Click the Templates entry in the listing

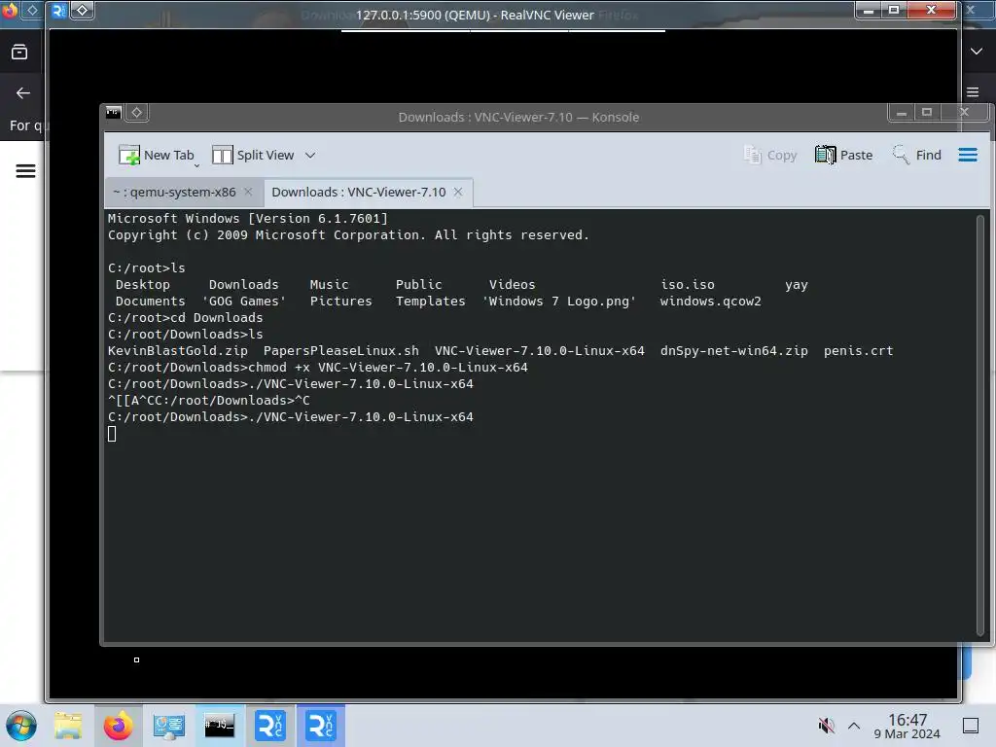pos(431,302)
